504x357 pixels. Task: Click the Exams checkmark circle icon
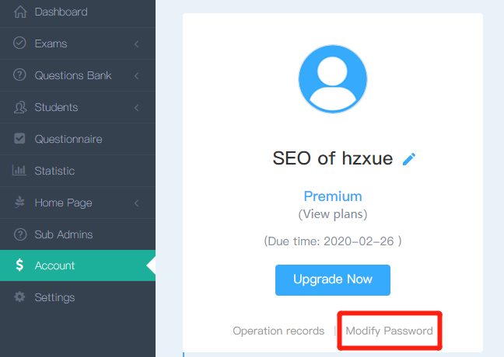(x=19, y=43)
